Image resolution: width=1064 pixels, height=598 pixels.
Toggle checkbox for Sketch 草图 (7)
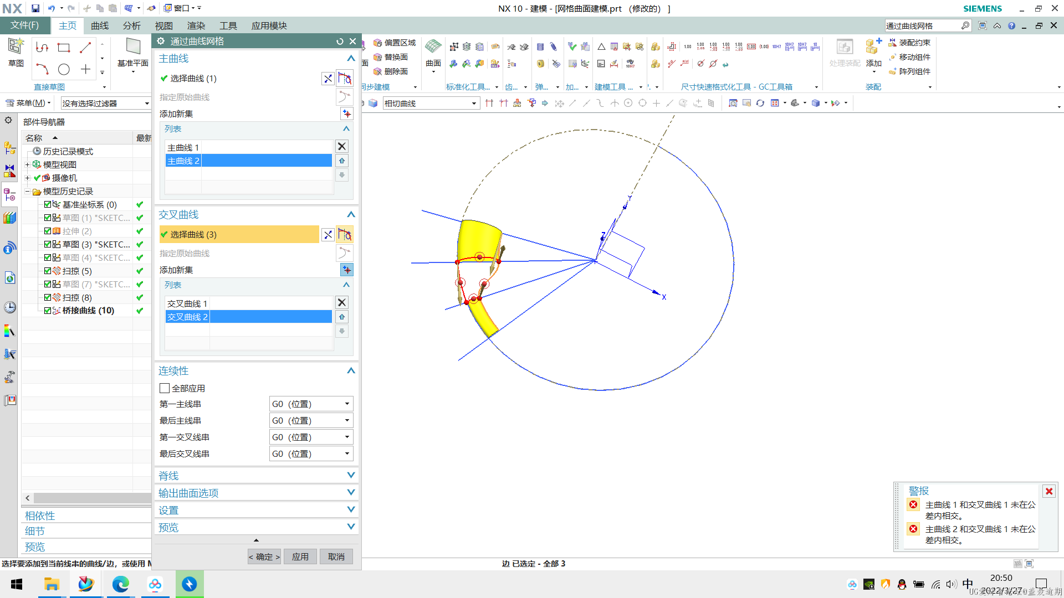(x=48, y=284)
